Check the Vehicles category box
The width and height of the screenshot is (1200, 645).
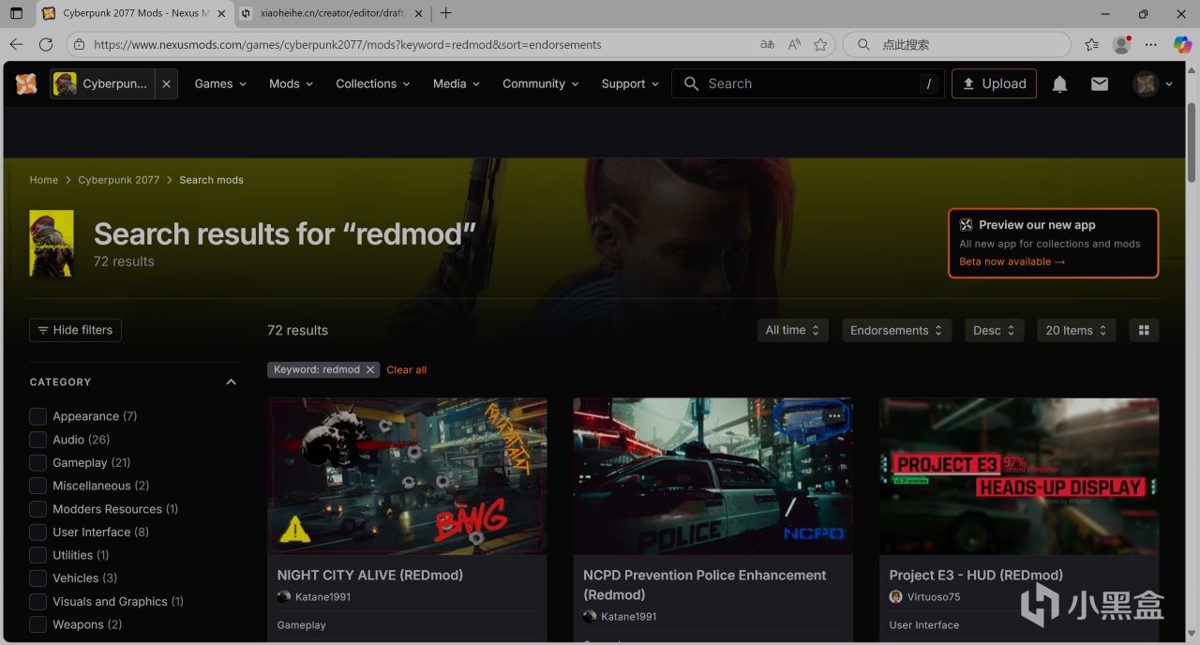(x=37, y=577)
